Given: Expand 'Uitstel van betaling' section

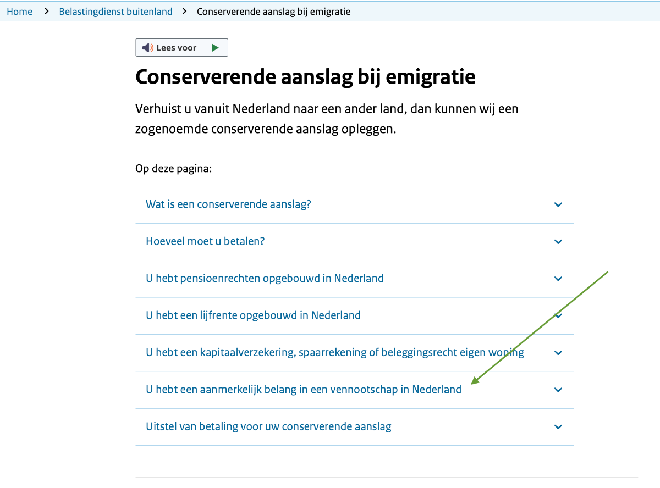Looking at the screenshot, I should click(354, 427).
